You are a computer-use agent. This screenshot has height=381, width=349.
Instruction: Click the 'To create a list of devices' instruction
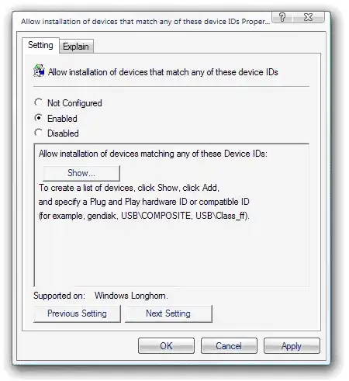pyautogui.click(x=130, y=188)
